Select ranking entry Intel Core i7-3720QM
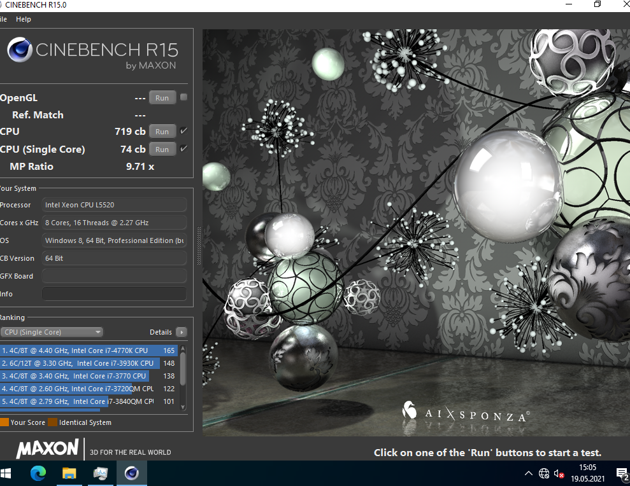This screenshot has width=630, height=486. click(x=89, y=389)
